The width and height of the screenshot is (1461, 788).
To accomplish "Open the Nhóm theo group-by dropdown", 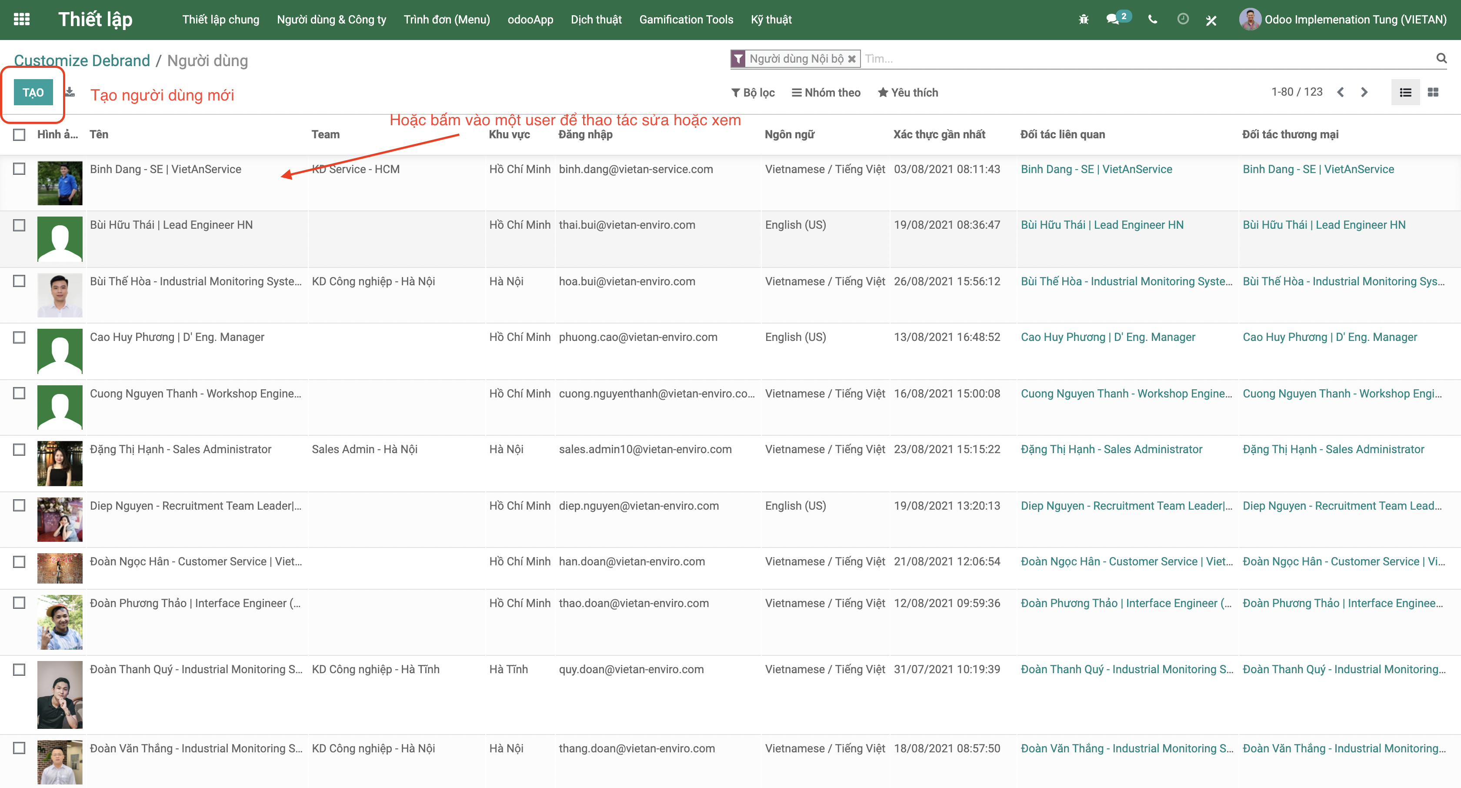I will 826,93.
